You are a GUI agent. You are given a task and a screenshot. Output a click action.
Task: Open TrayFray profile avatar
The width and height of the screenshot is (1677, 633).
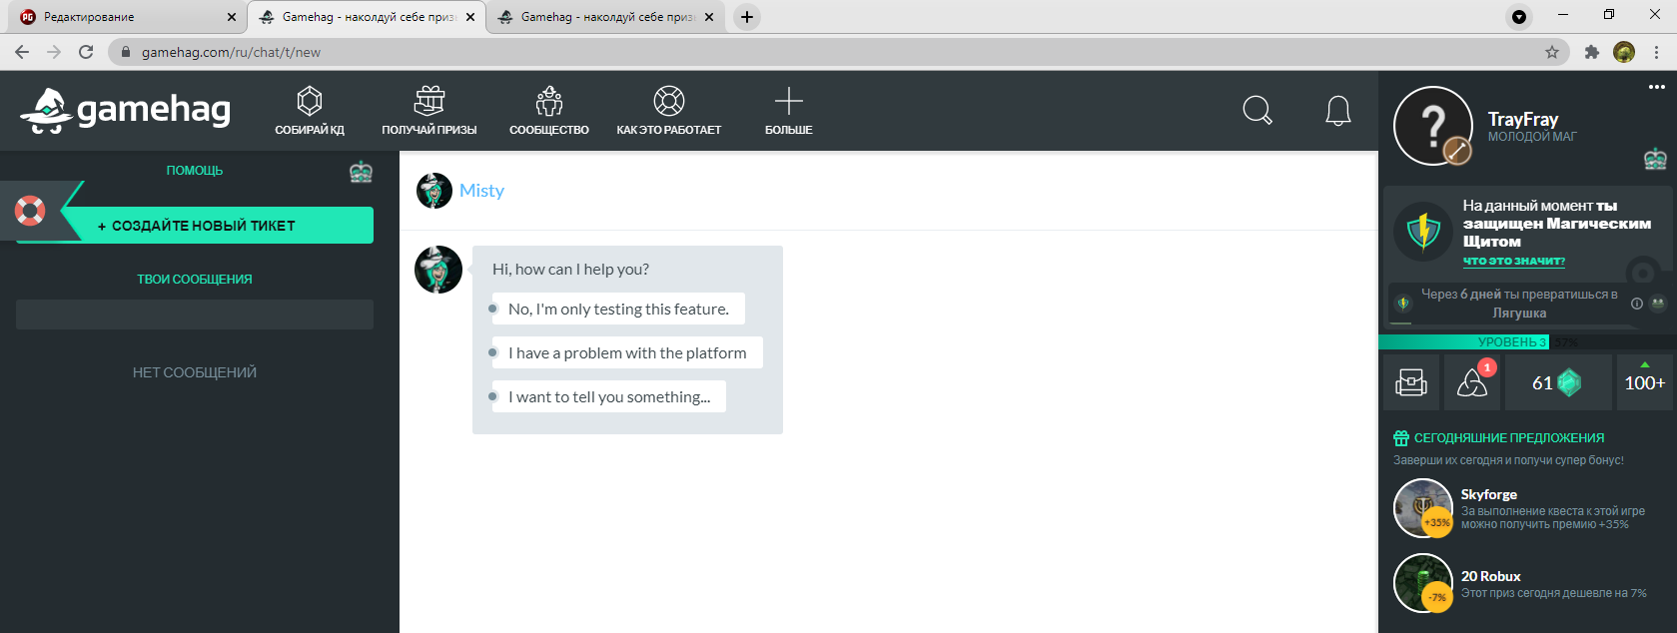(x=1433, y=126)
